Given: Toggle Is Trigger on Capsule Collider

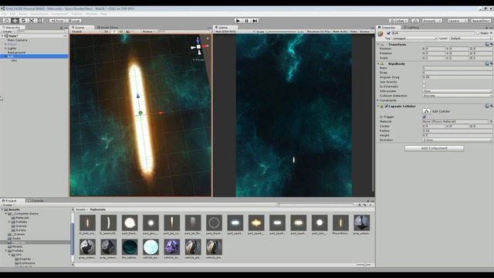Looking at the screenshot, I should click(x=424, y=117).
